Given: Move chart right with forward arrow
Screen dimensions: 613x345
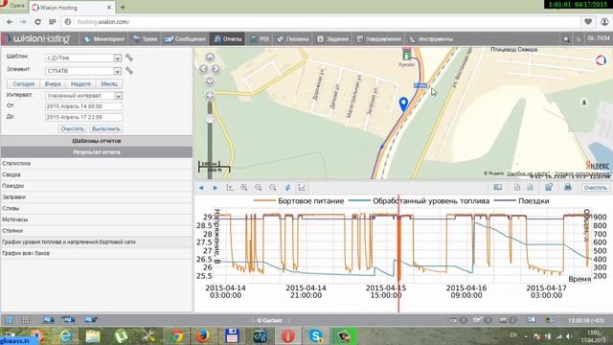Looking at the screenshot, I should click(216, 188).
